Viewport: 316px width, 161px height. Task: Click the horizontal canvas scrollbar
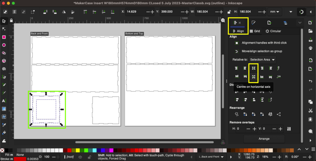tap(145, 142)
